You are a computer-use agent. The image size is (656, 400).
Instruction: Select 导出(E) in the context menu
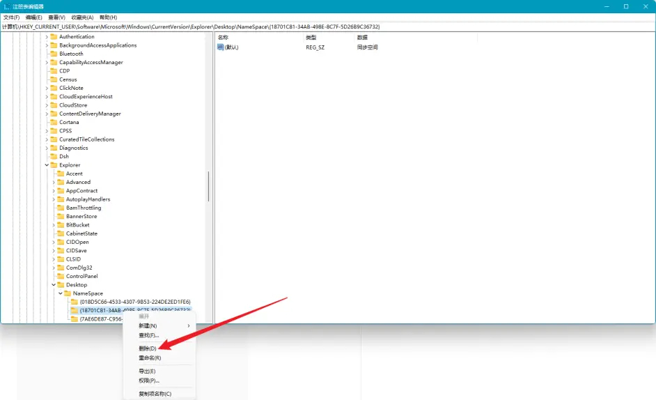pos(147,371)
